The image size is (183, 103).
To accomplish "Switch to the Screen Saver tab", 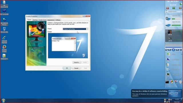I will click(43, 20).
